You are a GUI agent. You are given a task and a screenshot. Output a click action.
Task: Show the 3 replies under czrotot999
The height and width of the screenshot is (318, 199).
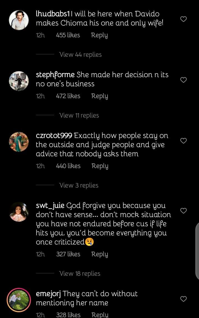pos(79,185)
